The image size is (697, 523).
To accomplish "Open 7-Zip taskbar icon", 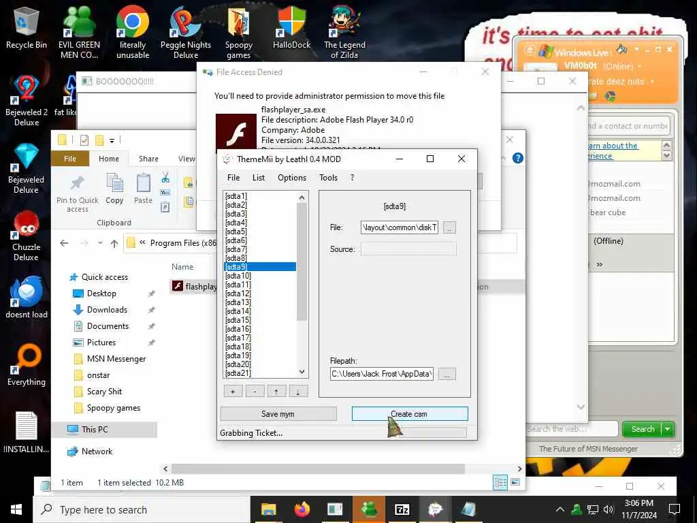I will pos(402,509).
